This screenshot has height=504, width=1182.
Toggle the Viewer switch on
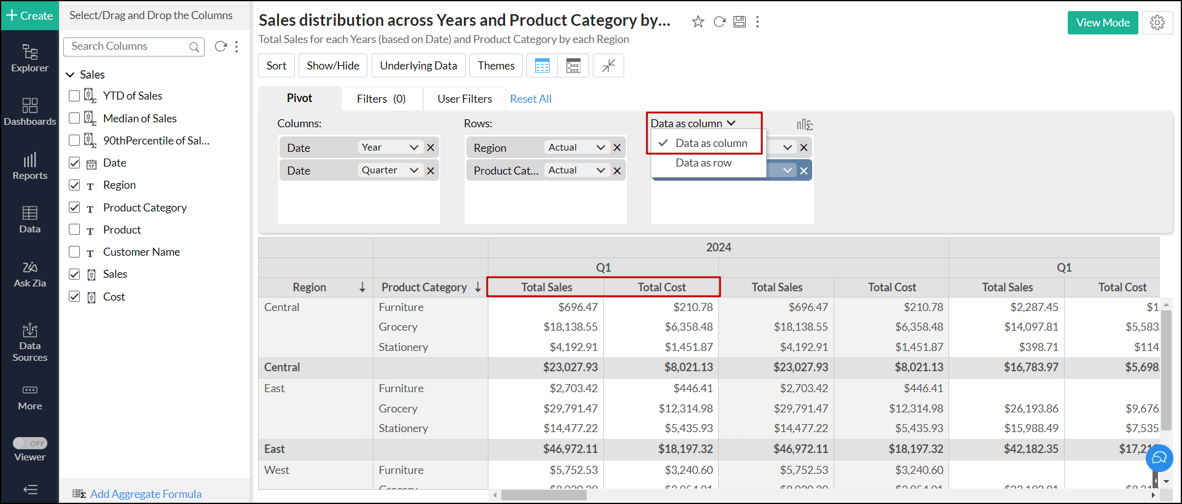pyautogui.click(x=30, y=443)
